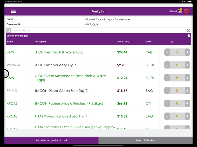Increase quantity of AIOLI Fresh Birch & Waite 10kg
197x147 pixels.
point(187,52)
